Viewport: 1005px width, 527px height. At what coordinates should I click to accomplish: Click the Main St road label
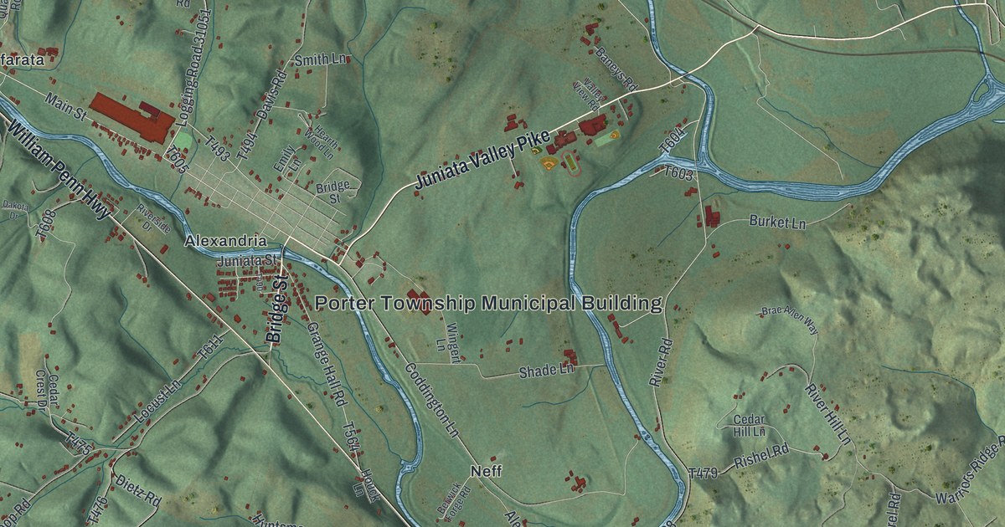(x=65, y=105)
